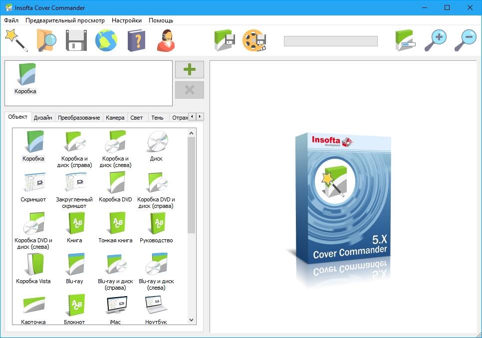Select the iMac object
The width and height of the screenshot is (482, 338).
[115, 309]
